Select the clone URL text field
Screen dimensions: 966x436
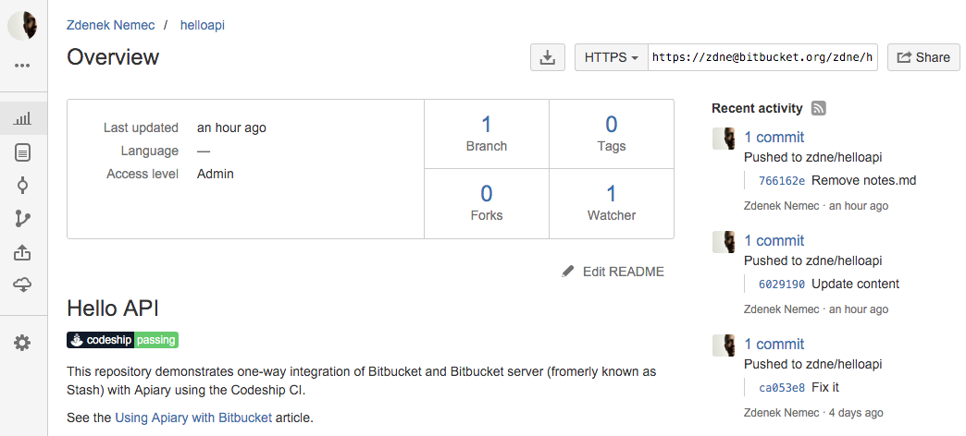762,57
